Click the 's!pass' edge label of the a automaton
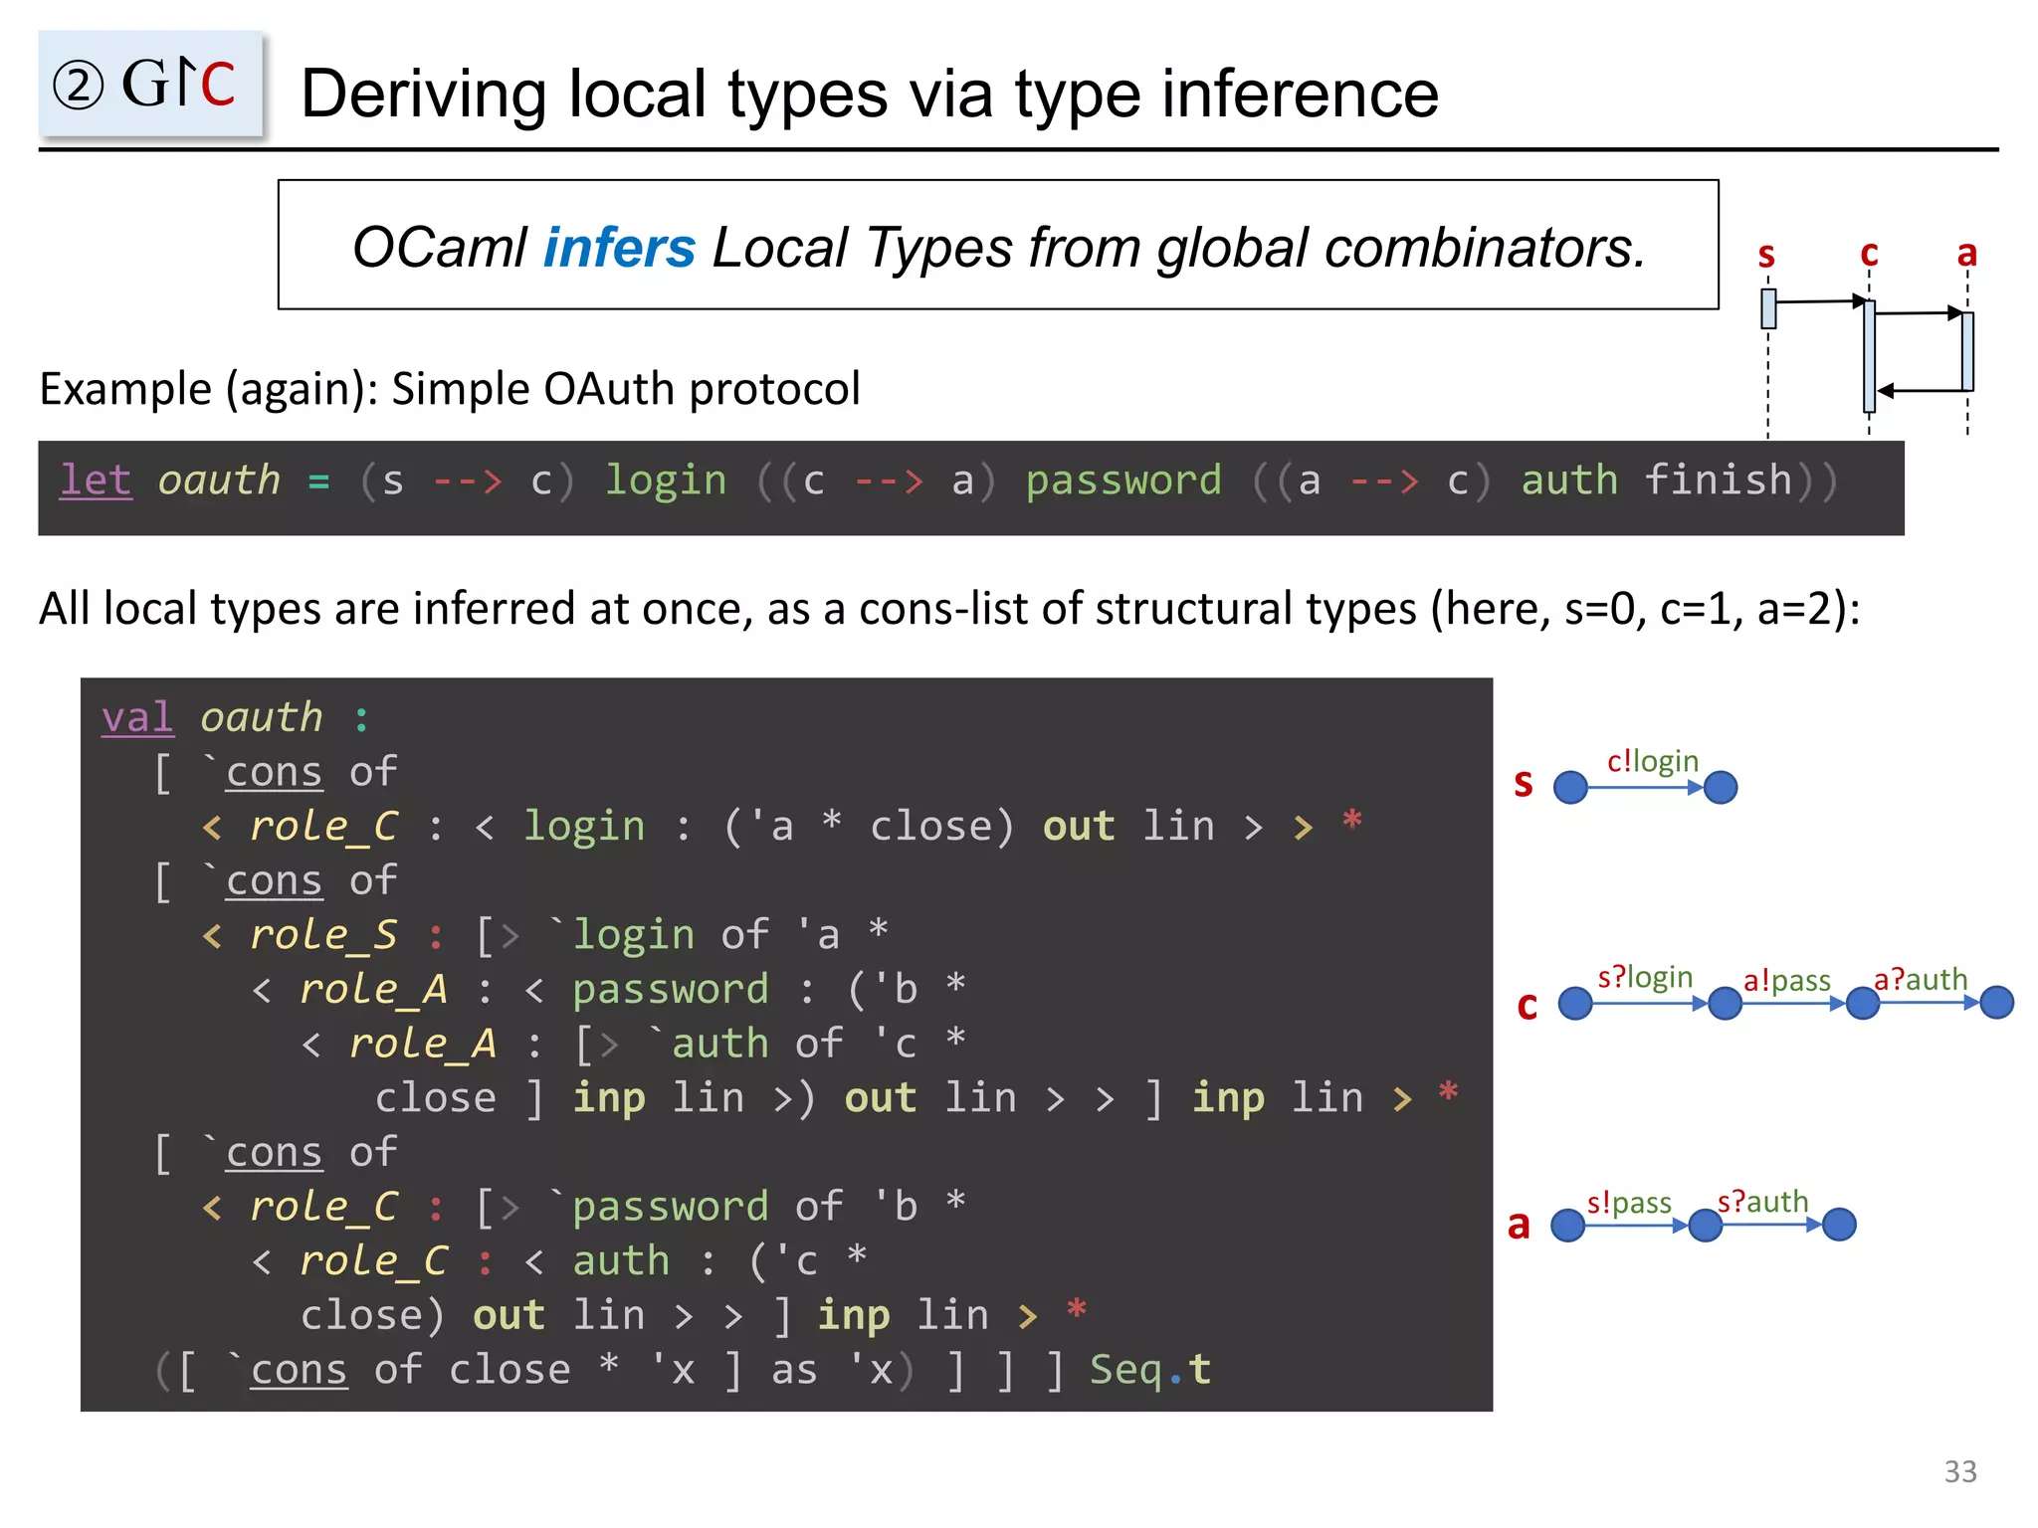2038x1528 pixels. coord(1629,1203)
